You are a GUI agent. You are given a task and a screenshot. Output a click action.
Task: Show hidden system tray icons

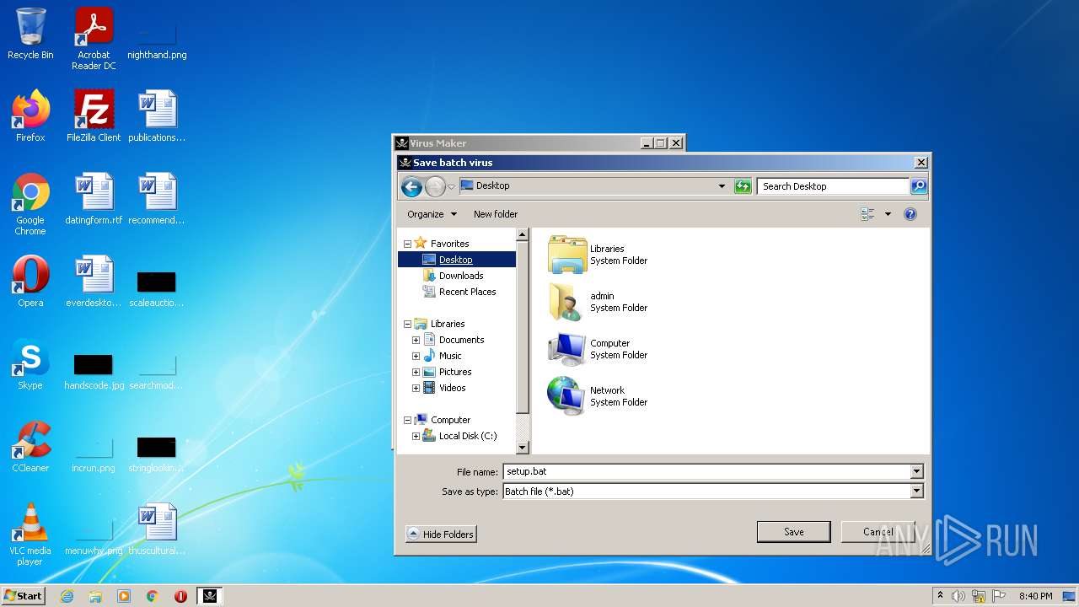click(940, 596)
